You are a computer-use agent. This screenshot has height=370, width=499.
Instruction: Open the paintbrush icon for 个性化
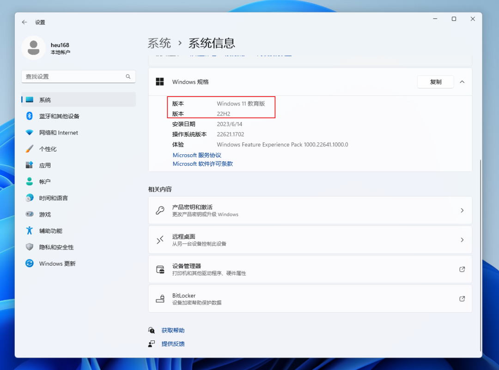(30, 149)
